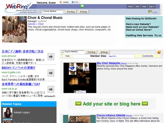Open the Japanese piano tuning school ad link
This screenshot has height=123, width=165.
[x=22, y=51]
